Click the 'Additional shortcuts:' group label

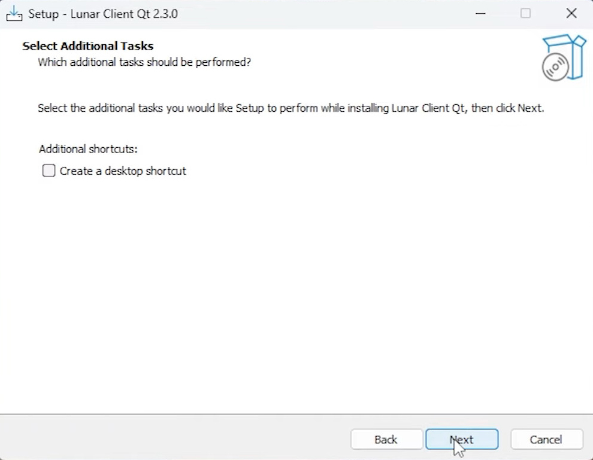point(88,149)
